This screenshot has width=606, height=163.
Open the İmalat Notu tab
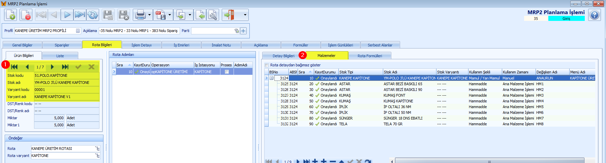coord(221,45)
